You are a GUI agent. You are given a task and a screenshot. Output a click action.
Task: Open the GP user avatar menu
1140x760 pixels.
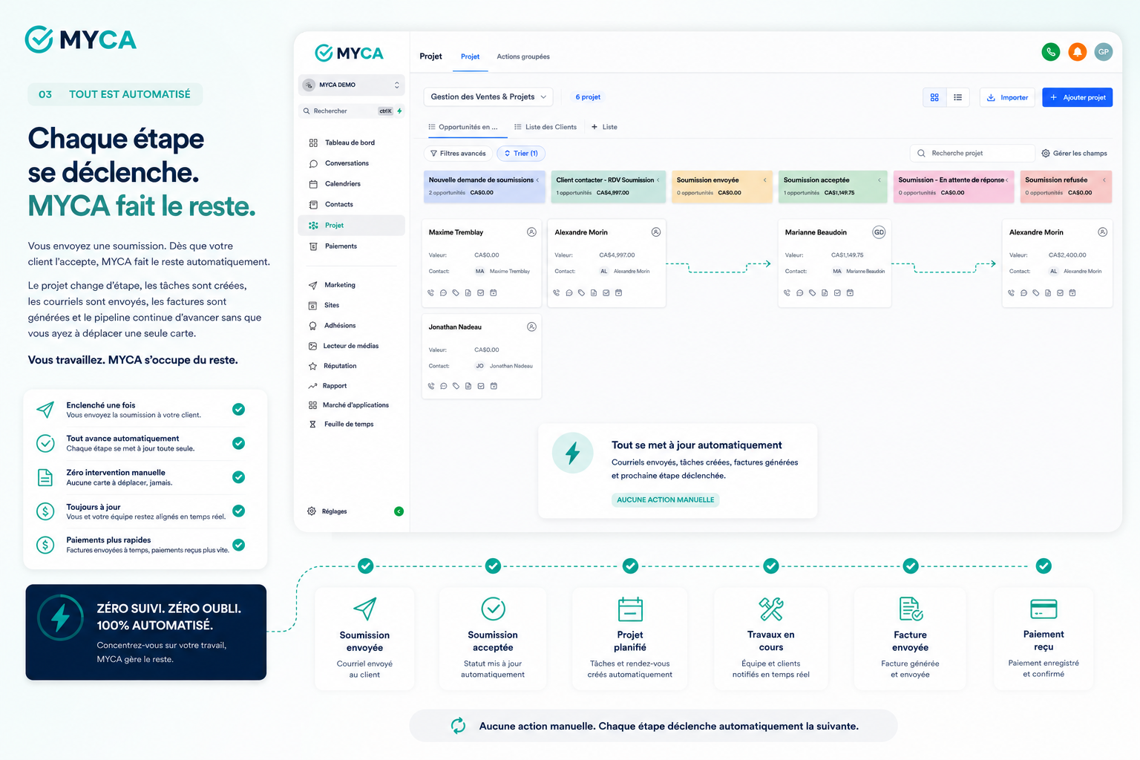point(1104,52)
